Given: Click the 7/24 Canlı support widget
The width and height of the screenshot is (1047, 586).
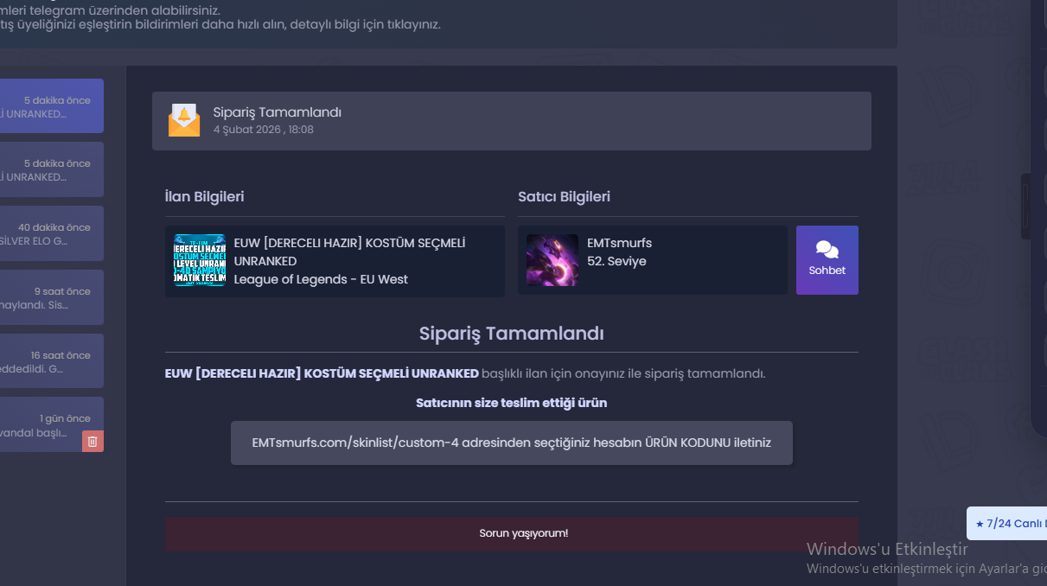Looking at the screenshot, I should (1007, 523).
